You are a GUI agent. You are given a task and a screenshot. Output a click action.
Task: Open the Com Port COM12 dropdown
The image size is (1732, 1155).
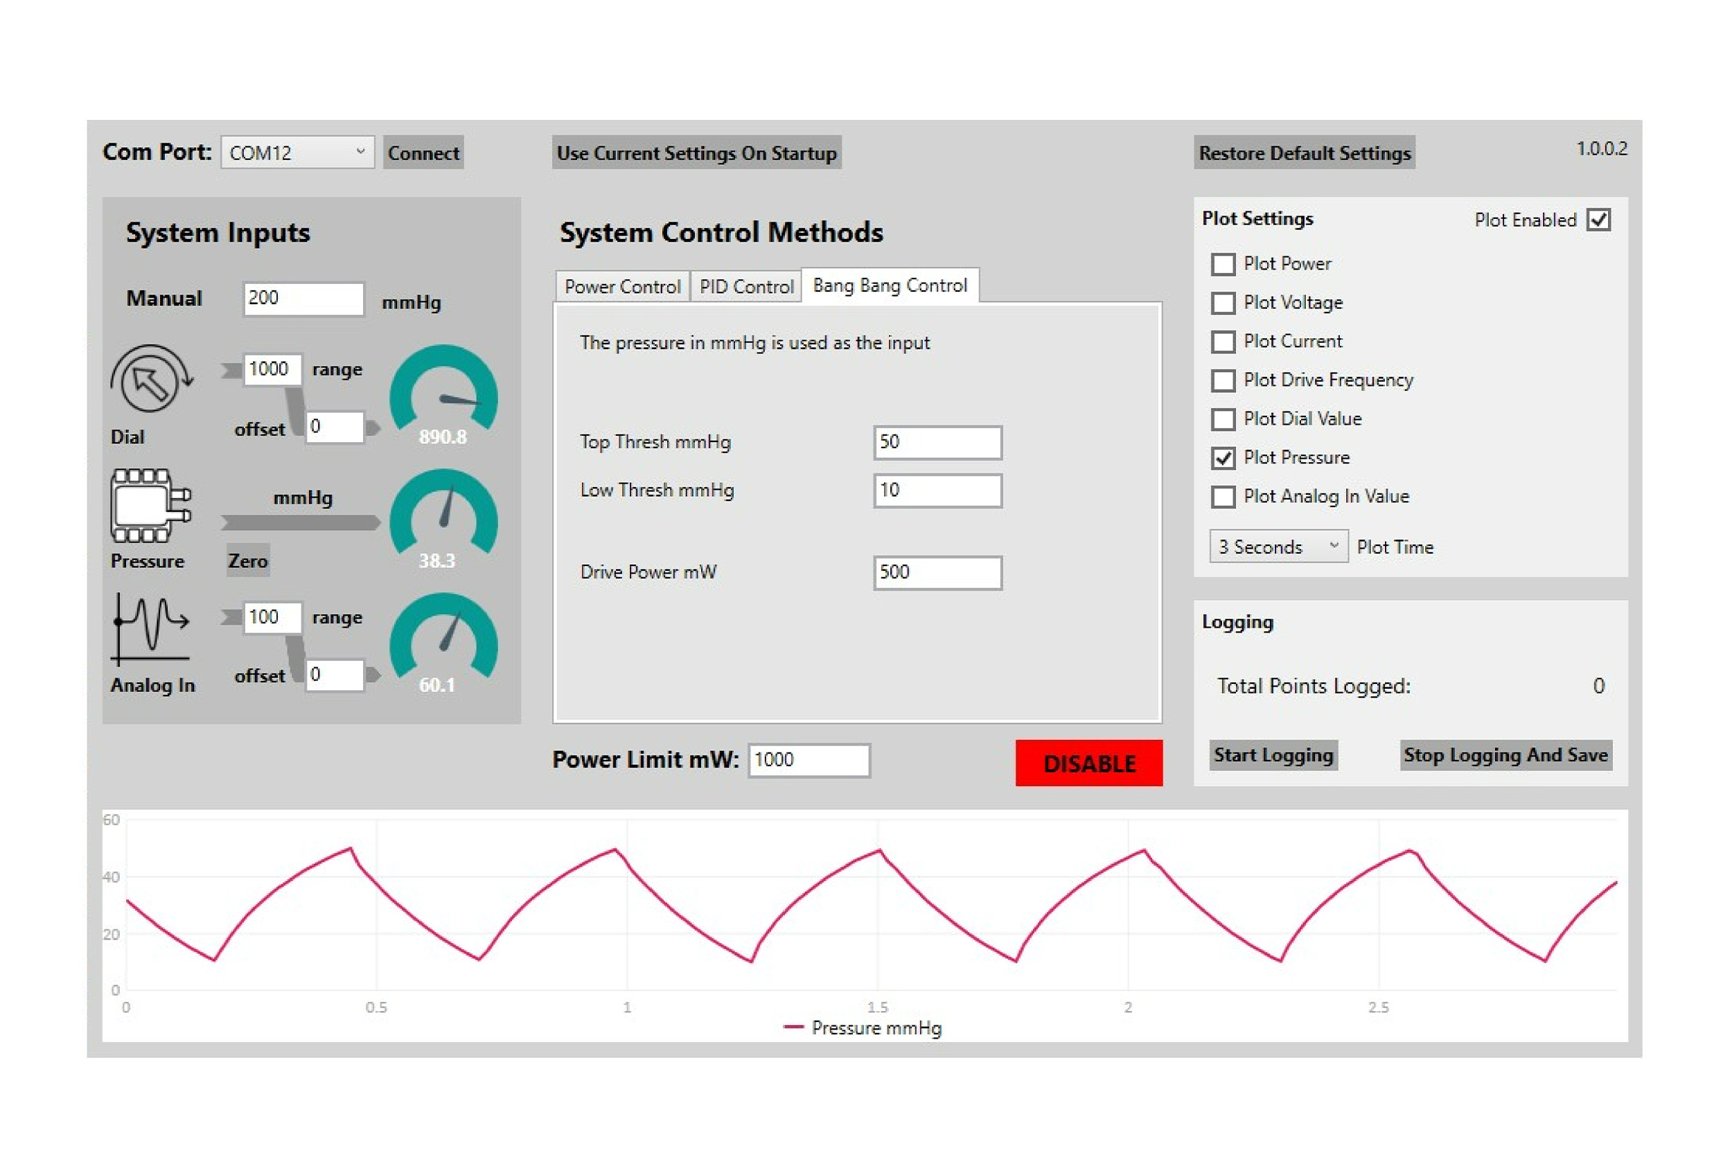(297, 152)
